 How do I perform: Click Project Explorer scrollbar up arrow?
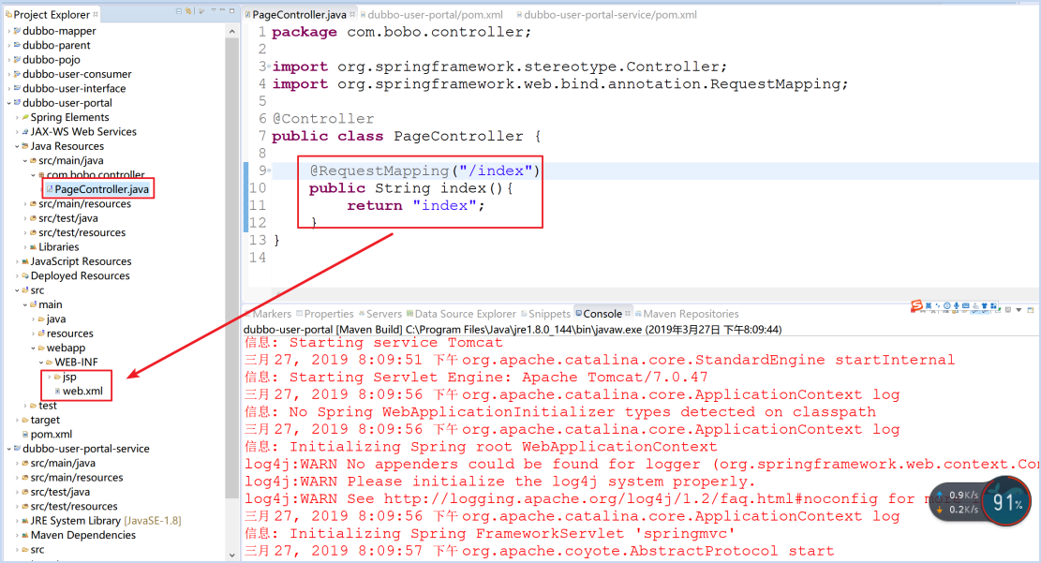coord(231,31)
